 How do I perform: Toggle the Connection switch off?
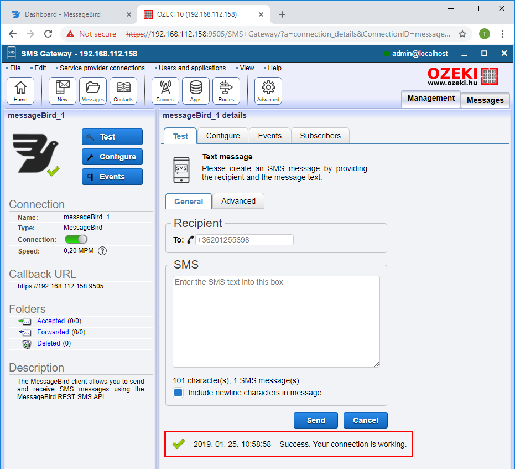click(76, 239)
